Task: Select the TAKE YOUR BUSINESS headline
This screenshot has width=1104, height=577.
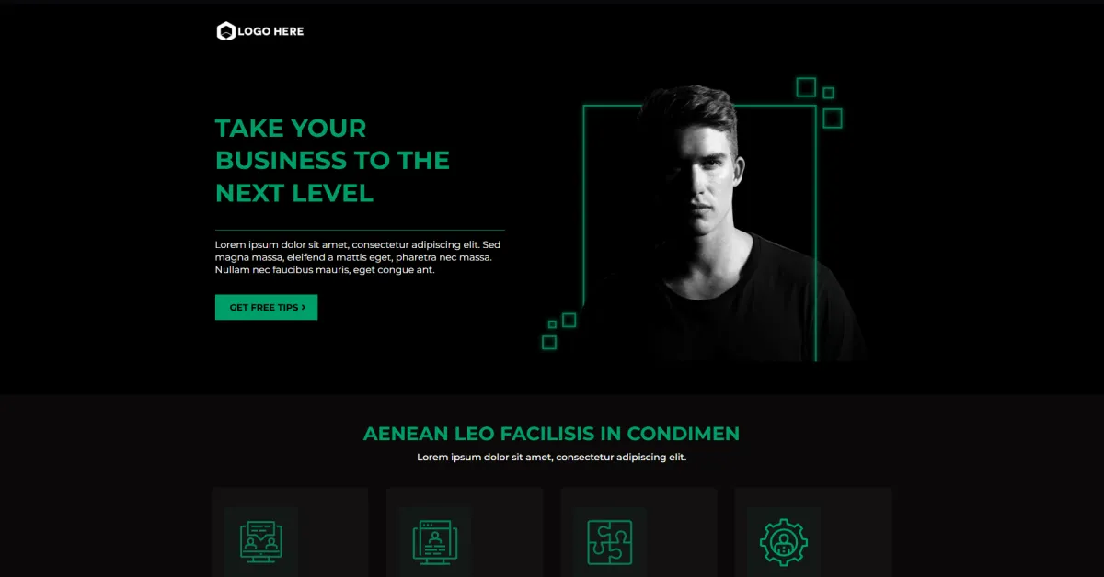Action: click(332, 160)
